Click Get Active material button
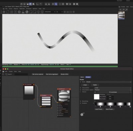Image resolution: width=133 pixels, height=131 pixels. tap(38, 74)
